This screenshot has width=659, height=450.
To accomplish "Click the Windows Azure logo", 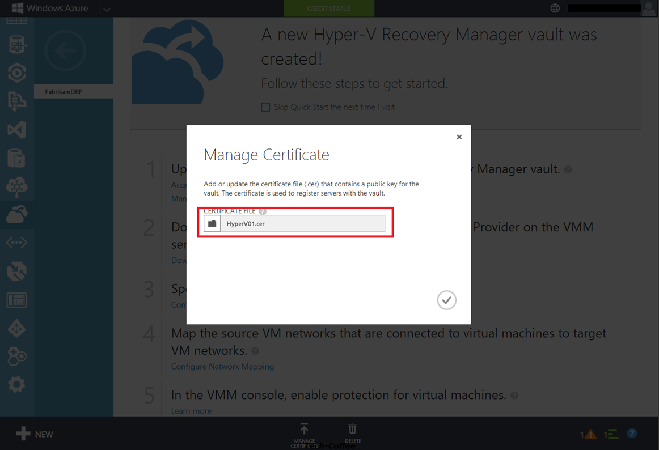I will tap(49, 8).
